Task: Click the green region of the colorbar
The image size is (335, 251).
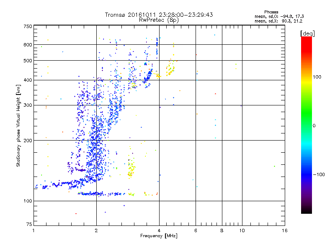Action: tap(307, 113)
